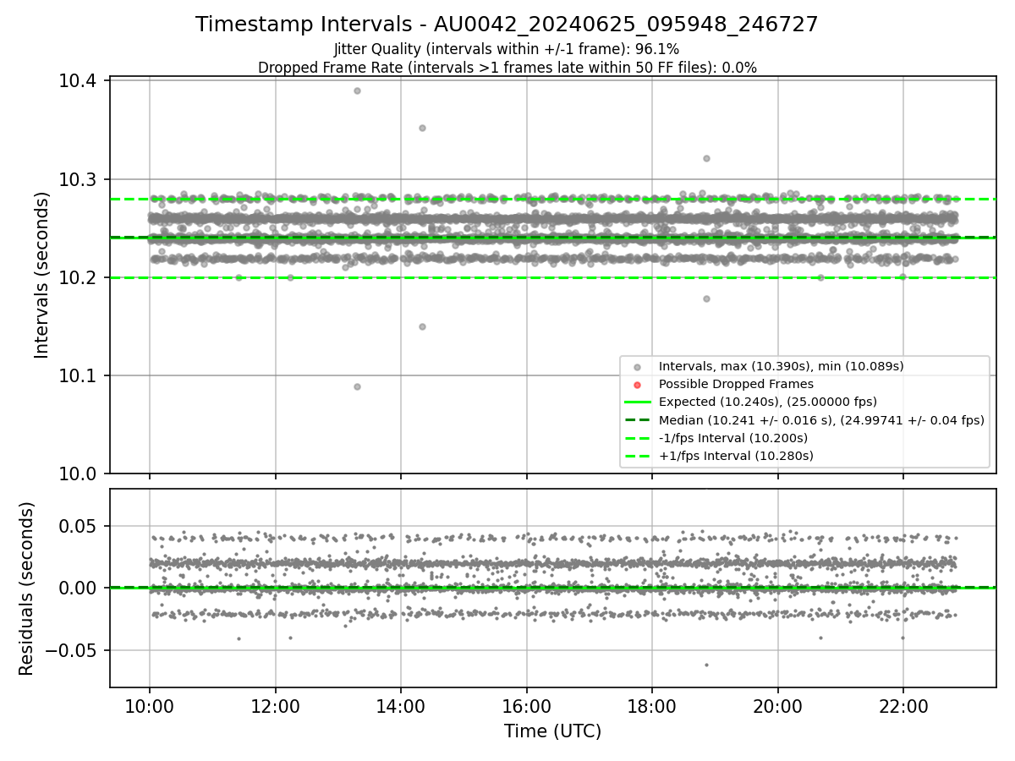The height and width of the screenshot is (761, 1015).
Task: Click the 'Residuals (seconds)' y-axis label
Action: [x=26, y=589]
